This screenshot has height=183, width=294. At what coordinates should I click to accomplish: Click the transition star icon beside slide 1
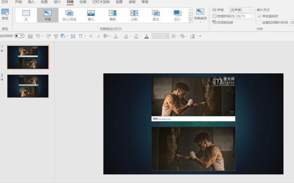(2, 50)
